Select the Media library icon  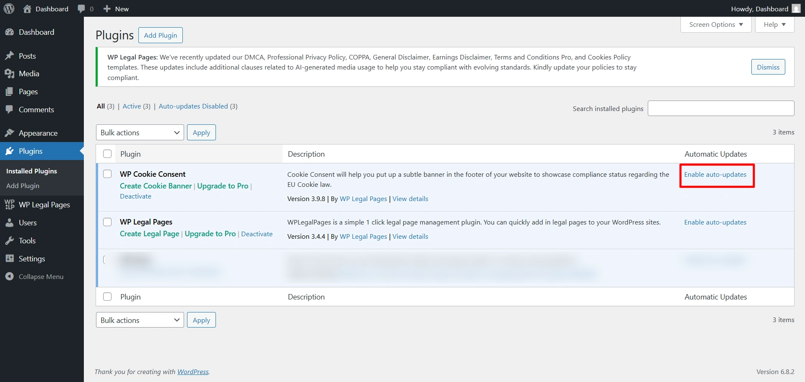10,73
